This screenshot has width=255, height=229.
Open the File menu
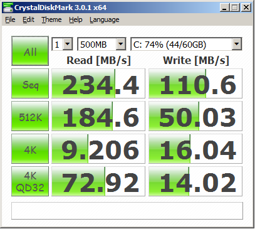[10, 19]
